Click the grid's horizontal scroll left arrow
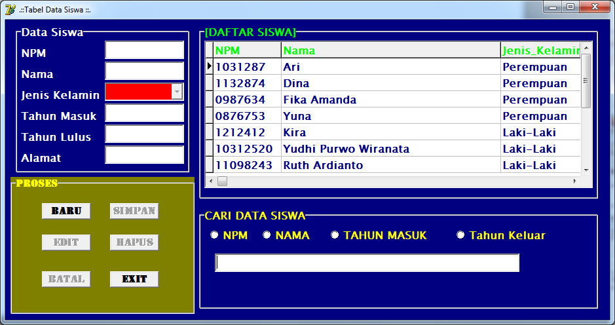 pyautogui.click(x=211, y=181)
